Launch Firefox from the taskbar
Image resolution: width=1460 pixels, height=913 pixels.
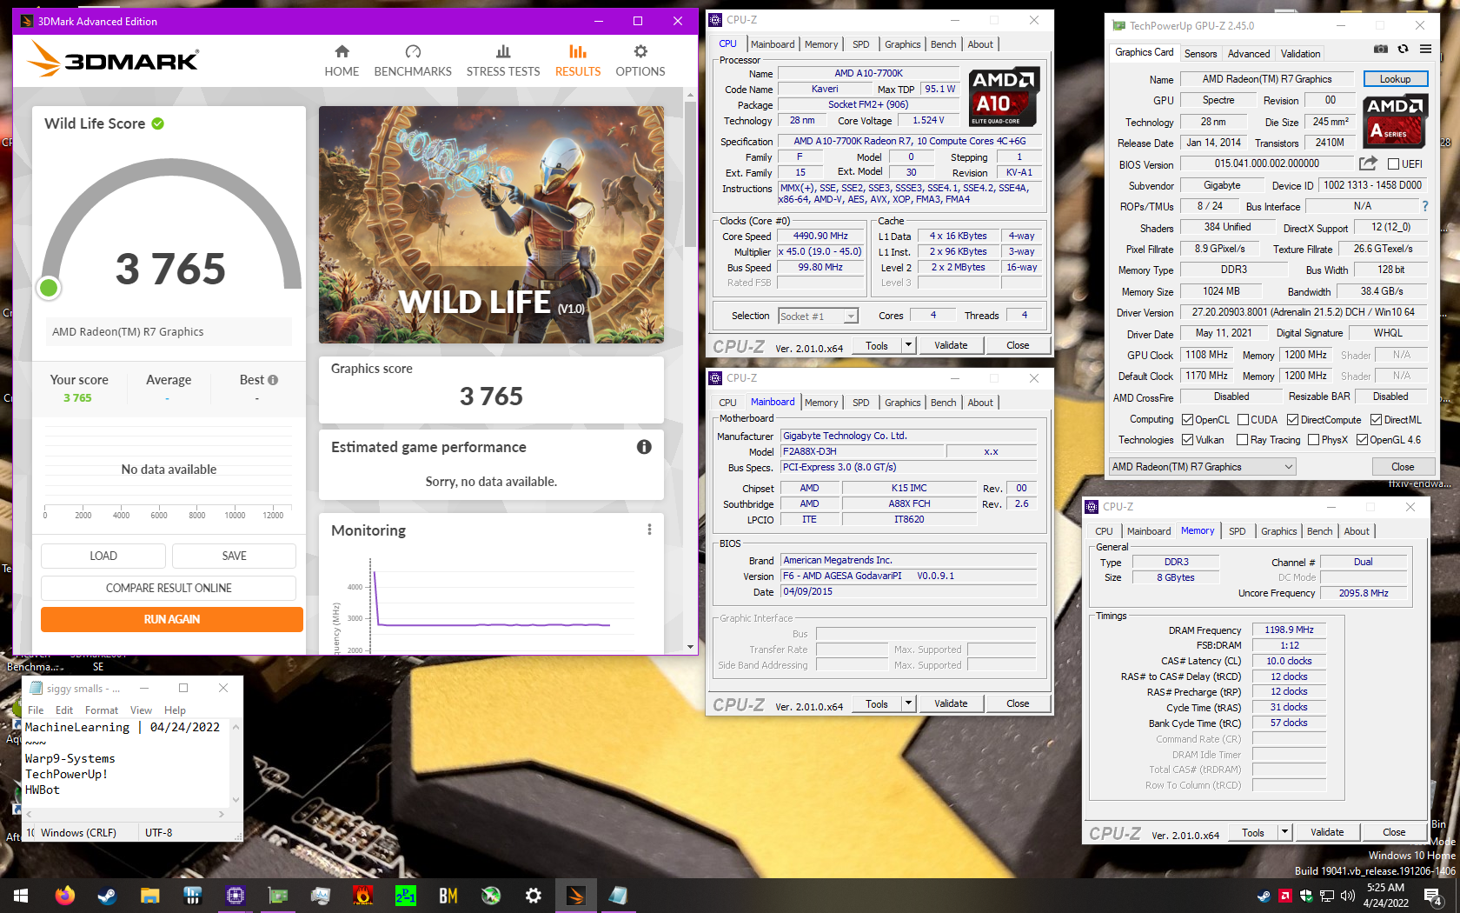click(64, 896)
